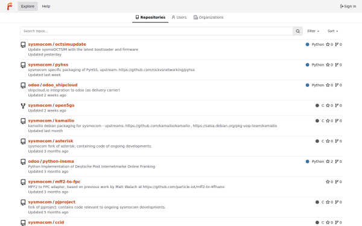362x226 pixels.
Task: Click repository icon beside sysmocom/mff2-to-fpc
Action: (23, 182)
